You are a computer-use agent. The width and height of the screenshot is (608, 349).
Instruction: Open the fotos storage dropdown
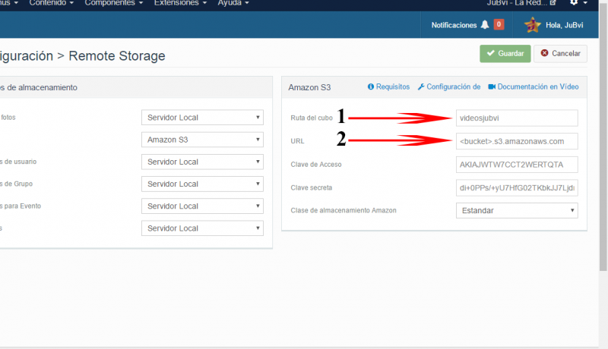[202, 118]
